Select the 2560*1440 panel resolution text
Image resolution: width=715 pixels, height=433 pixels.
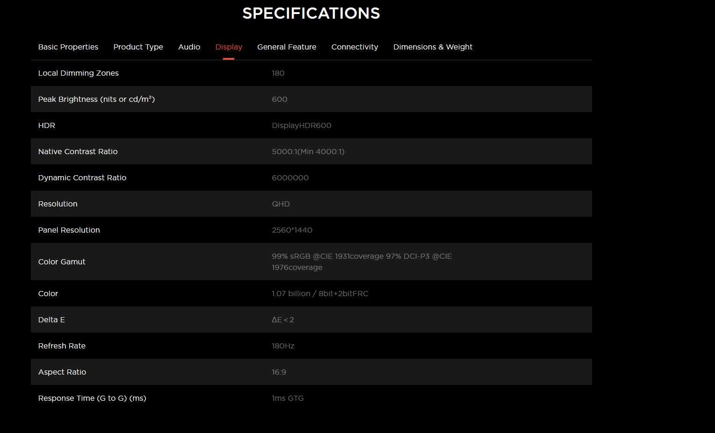click(x=292, y=230)
